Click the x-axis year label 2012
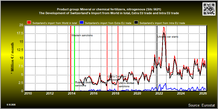The height and width of the screenshot is (109, 218). (50, 93)
